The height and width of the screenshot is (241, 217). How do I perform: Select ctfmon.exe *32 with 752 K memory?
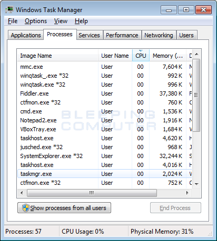click(105, 183)
